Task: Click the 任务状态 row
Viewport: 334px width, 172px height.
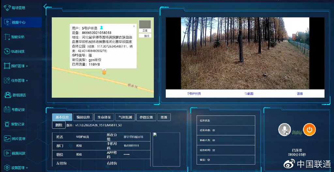Action: (x=226, y=120)
